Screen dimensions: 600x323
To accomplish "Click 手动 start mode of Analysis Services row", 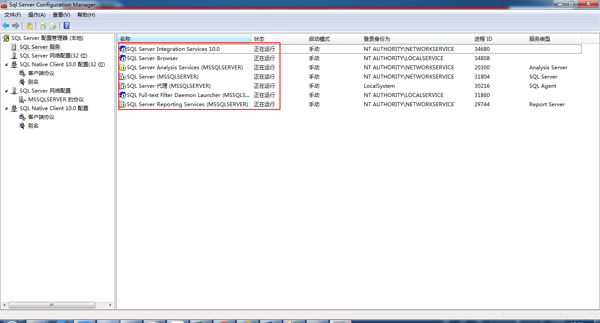I will [314, 68].
